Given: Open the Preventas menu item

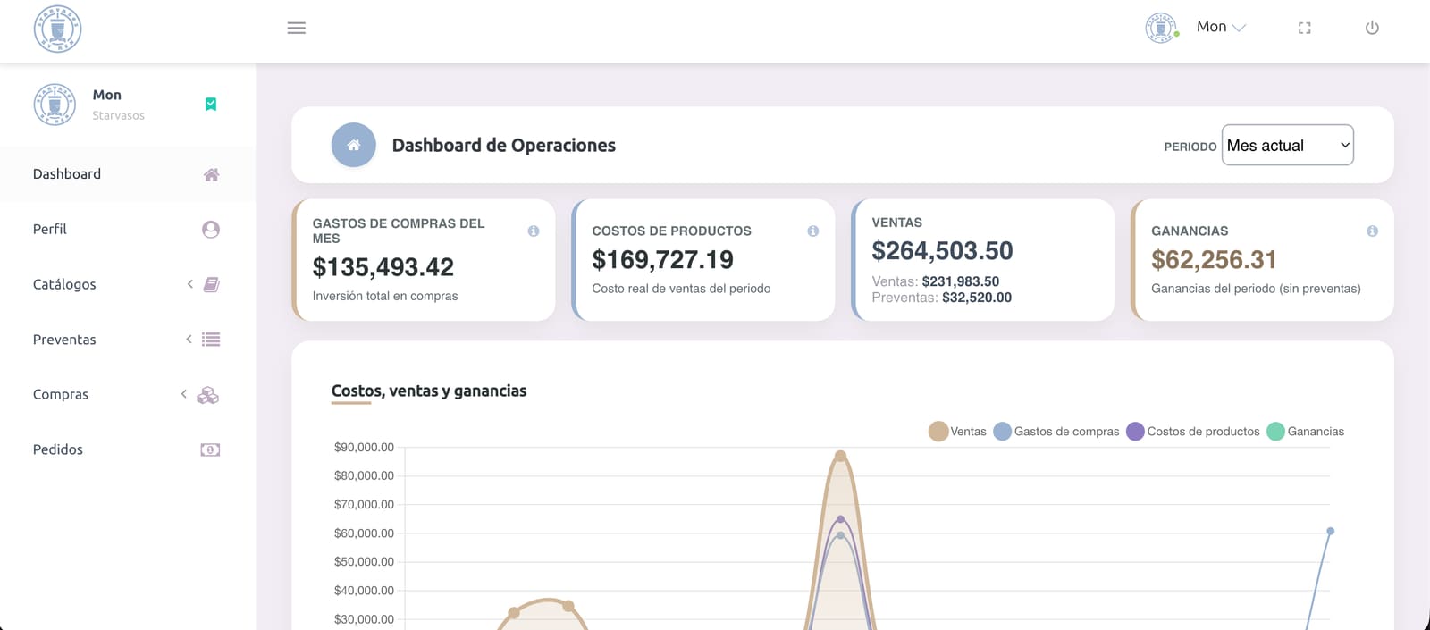Looking at the screenshot, I should click(128, 340).
